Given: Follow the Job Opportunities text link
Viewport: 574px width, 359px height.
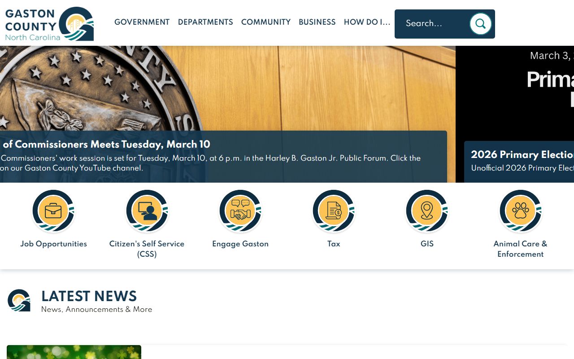Looking at the screenshot, I should 53,244.
